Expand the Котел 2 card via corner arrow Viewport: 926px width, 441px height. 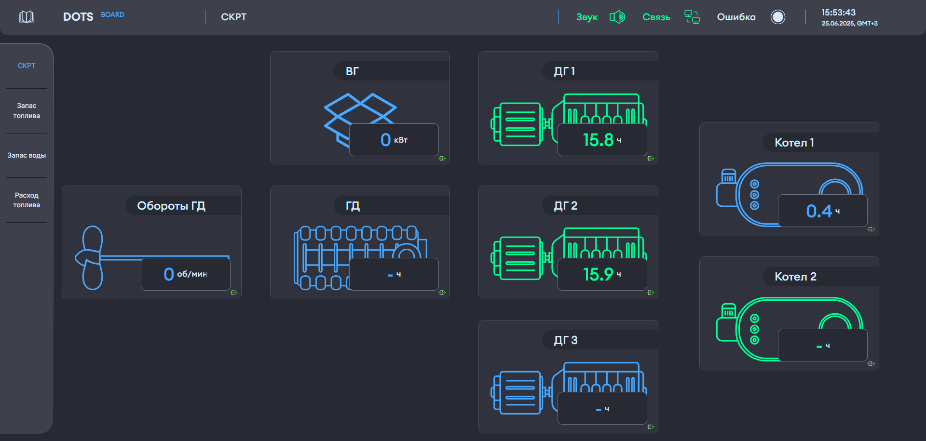(871, 363)
